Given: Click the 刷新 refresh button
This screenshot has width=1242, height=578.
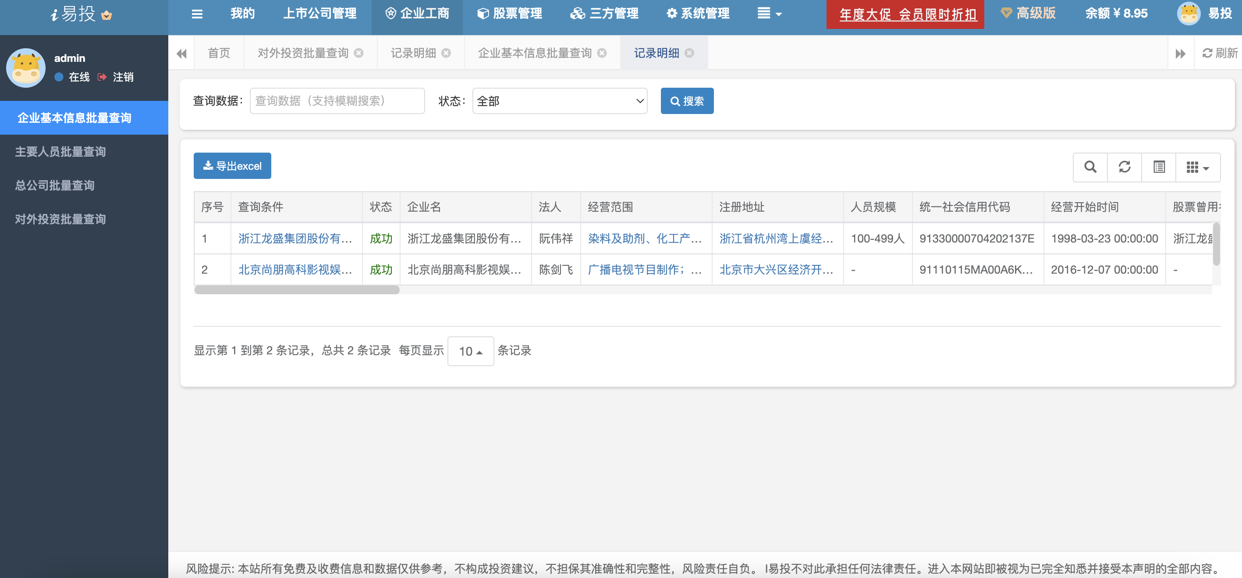Looking at the screenshot, I should click(1220, 53).
